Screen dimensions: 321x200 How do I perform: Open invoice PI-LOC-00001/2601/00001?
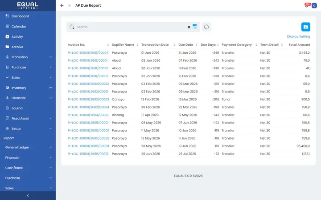88,60
